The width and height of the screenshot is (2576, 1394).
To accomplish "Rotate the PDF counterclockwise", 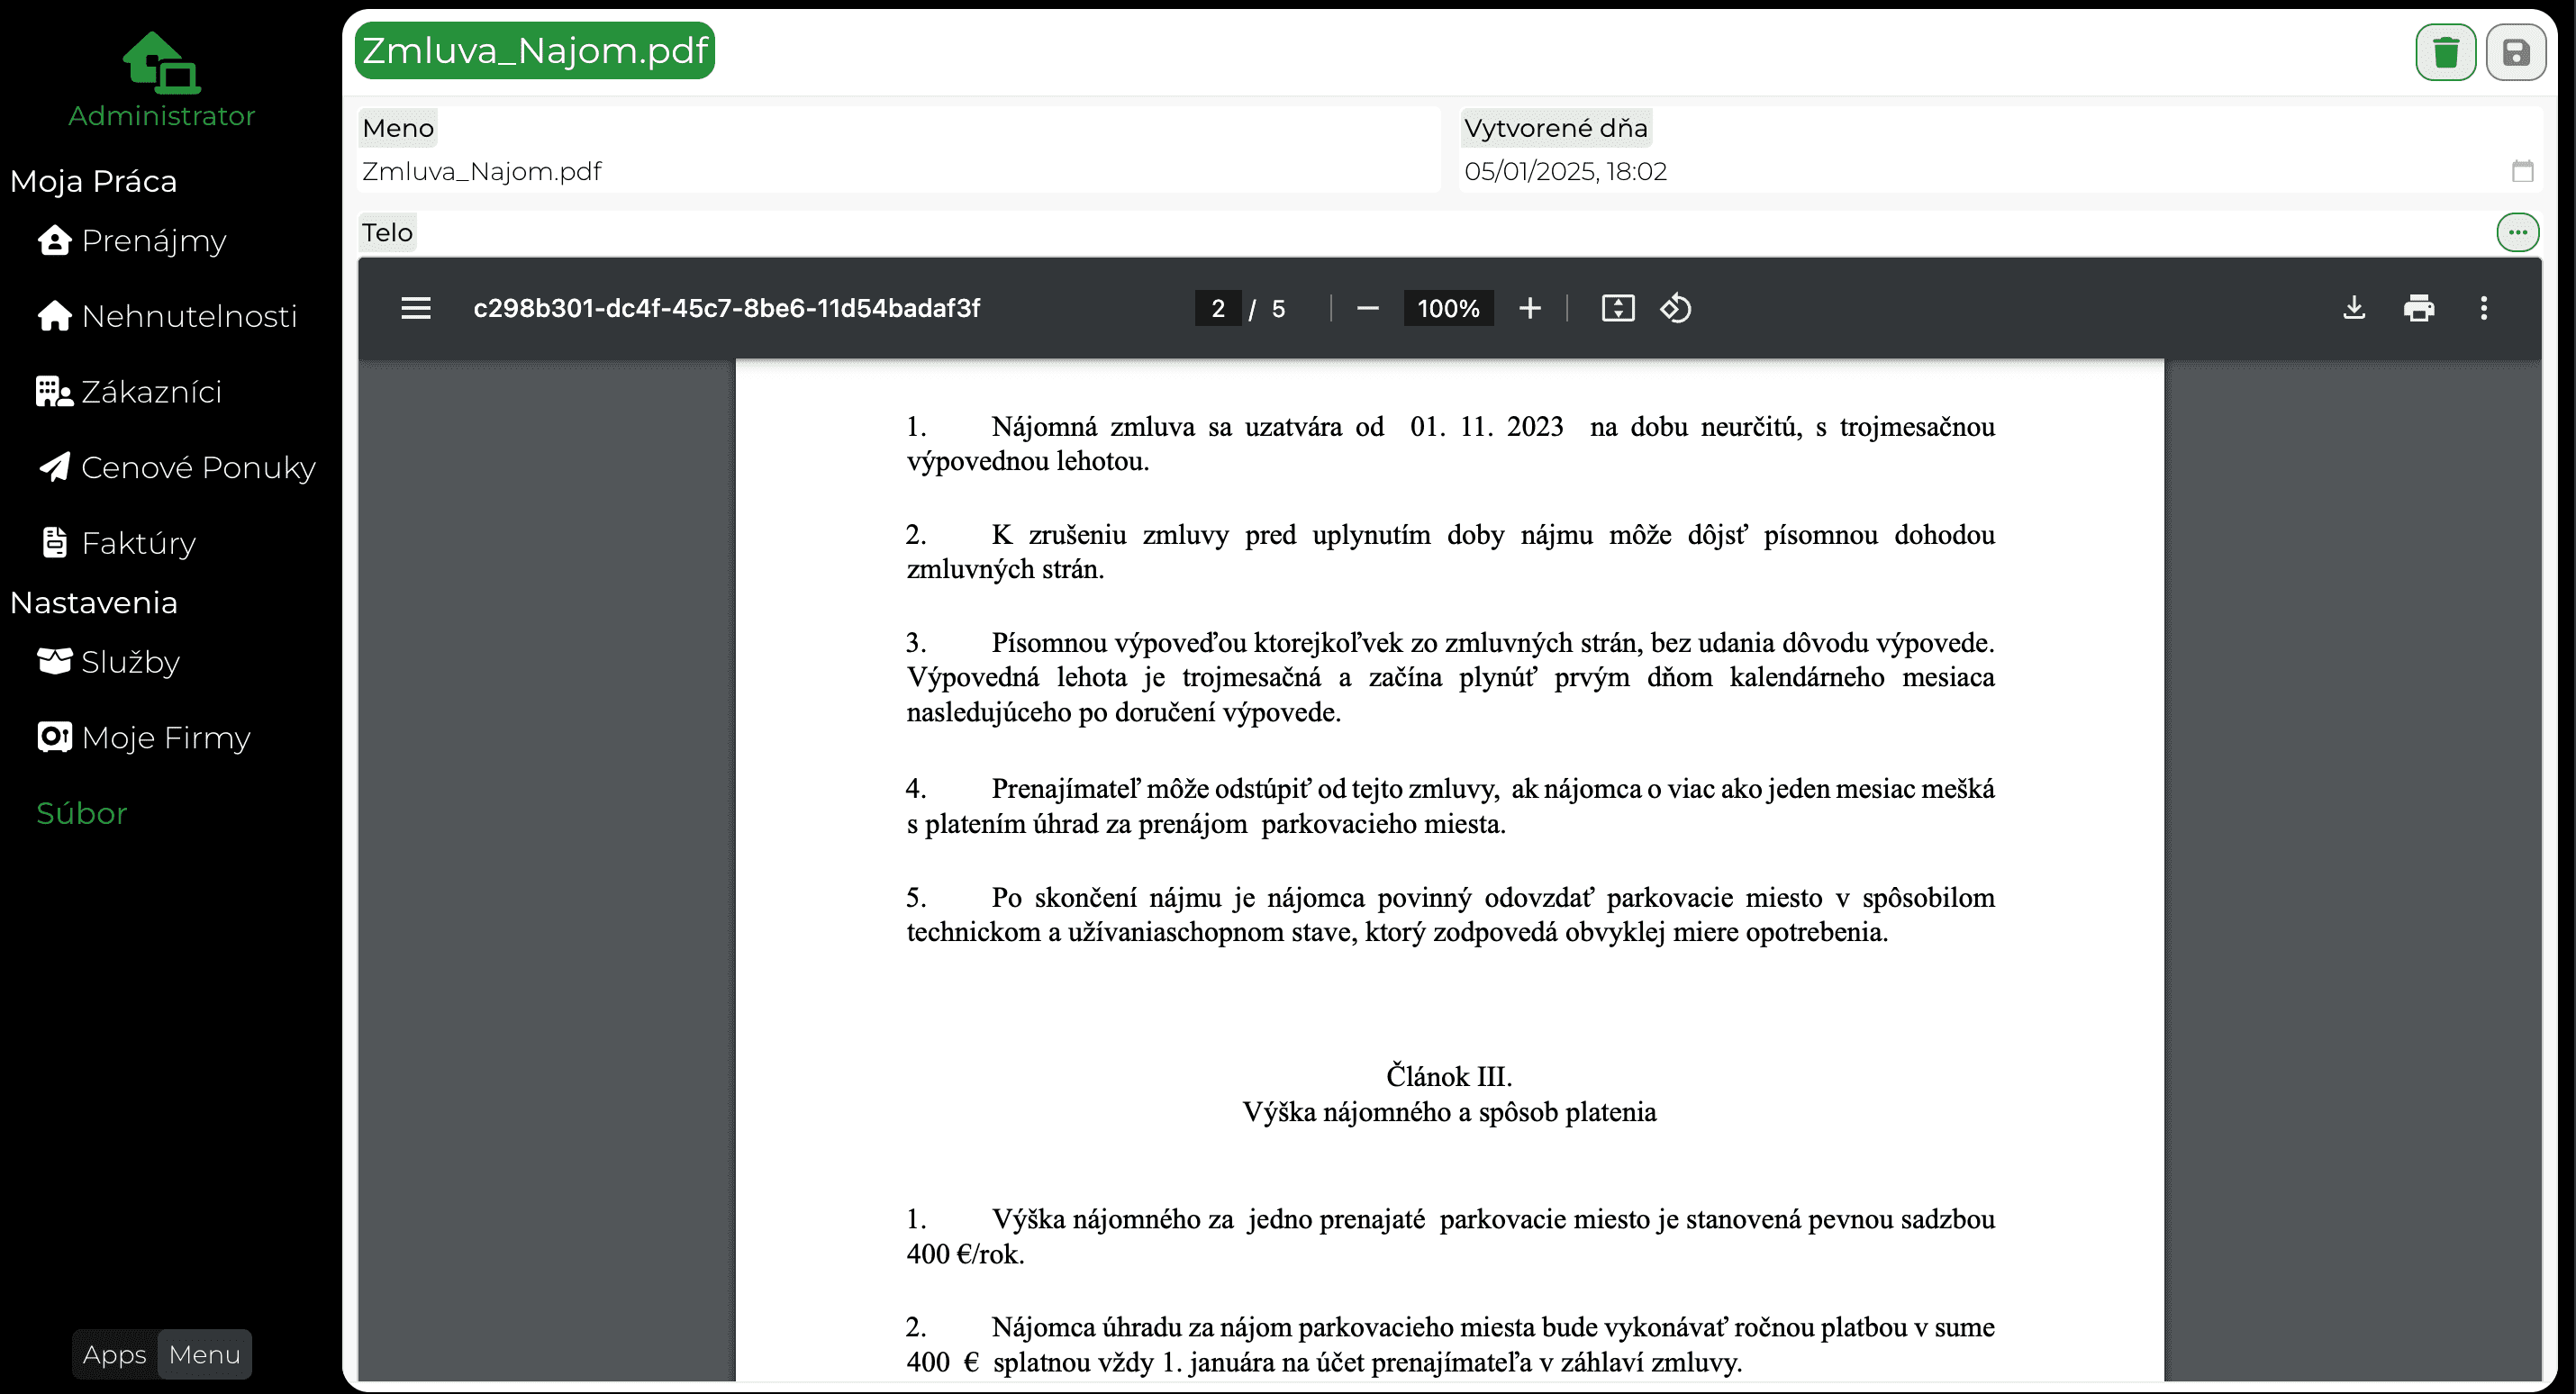I will click(1676, 308).
